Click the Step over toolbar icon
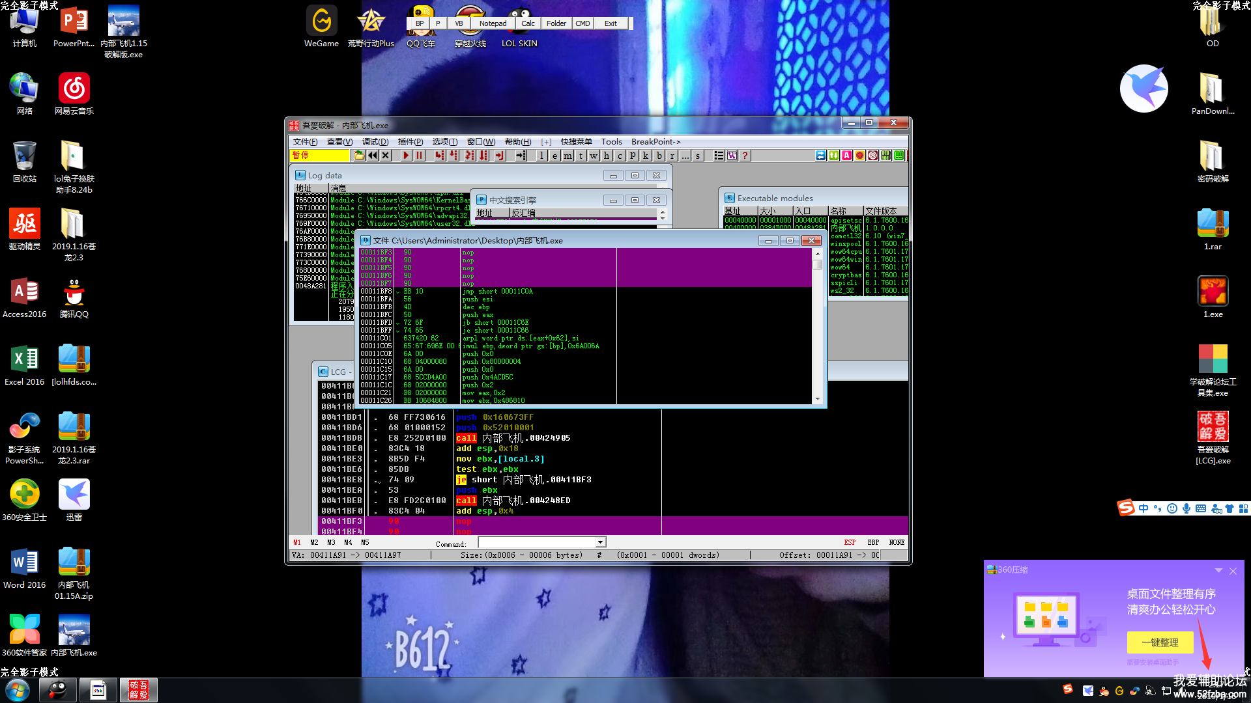 (453, 156)
